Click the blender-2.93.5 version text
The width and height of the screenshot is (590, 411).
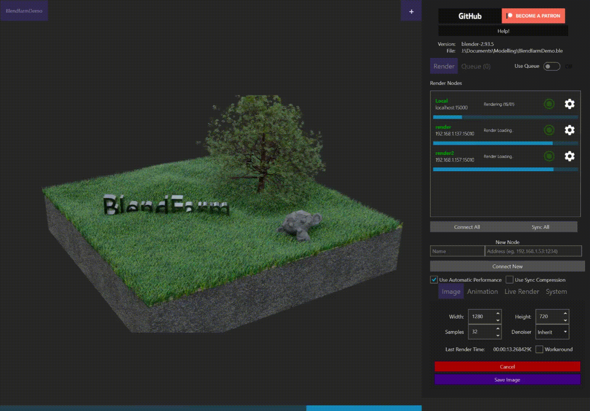(x=478, y=44)
